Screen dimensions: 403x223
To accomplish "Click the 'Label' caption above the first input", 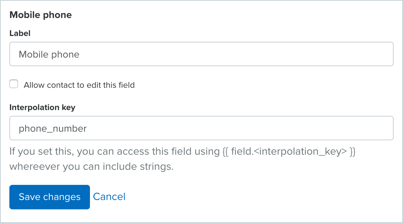I will (20, 33).
